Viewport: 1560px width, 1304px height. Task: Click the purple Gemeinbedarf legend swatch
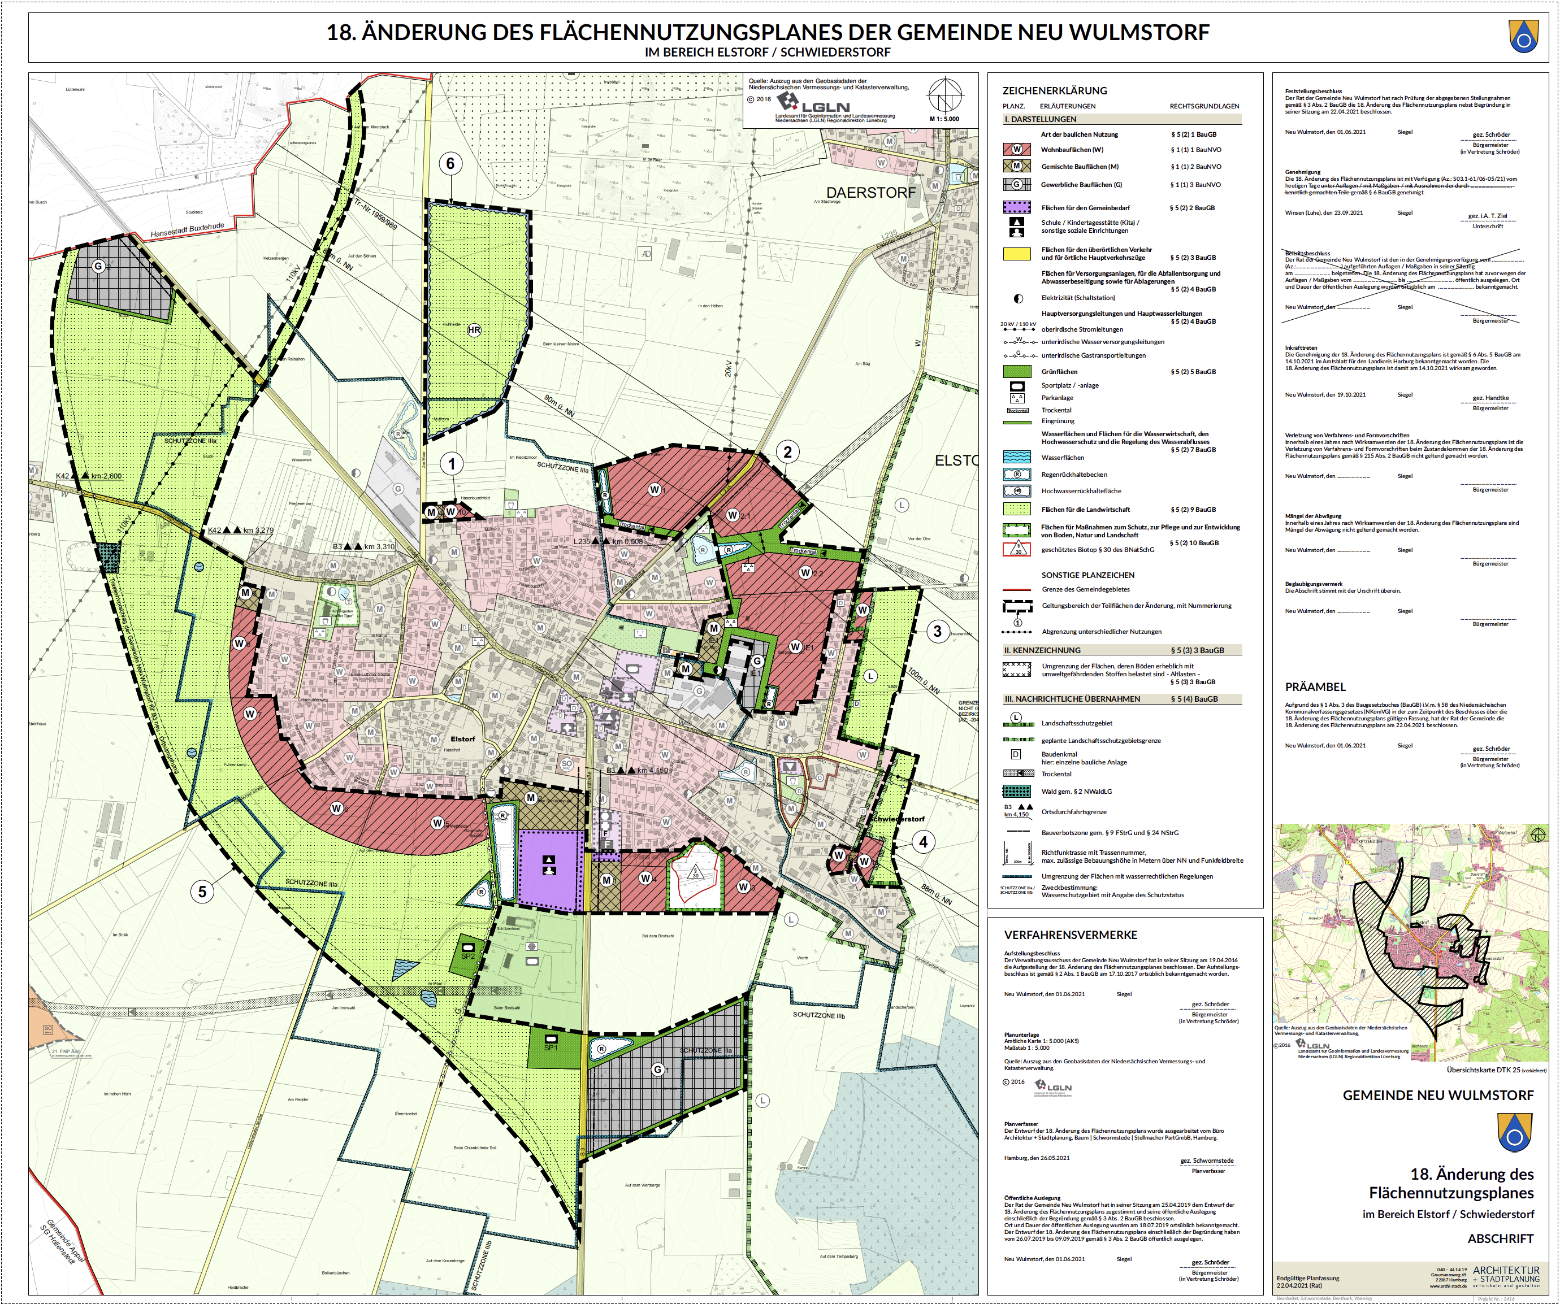[x=1017, y=208]
